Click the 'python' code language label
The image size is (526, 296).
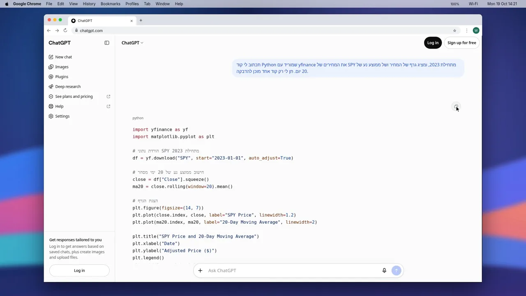138,118
